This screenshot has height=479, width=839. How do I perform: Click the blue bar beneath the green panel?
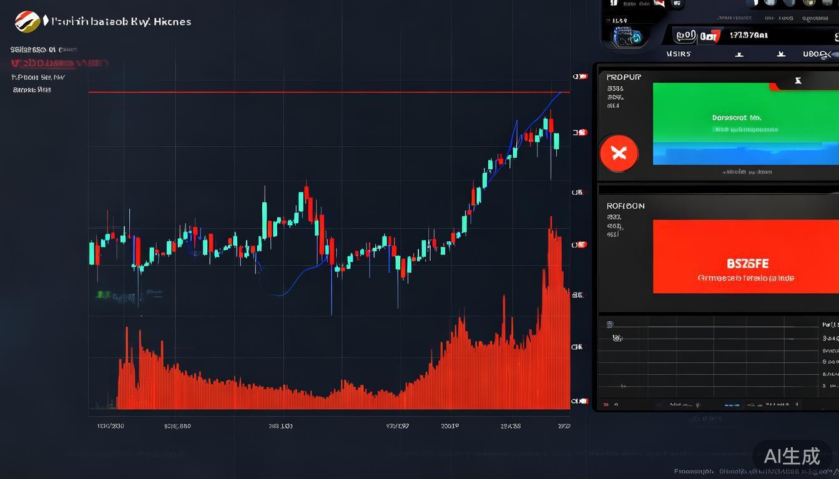click(745, 154)
